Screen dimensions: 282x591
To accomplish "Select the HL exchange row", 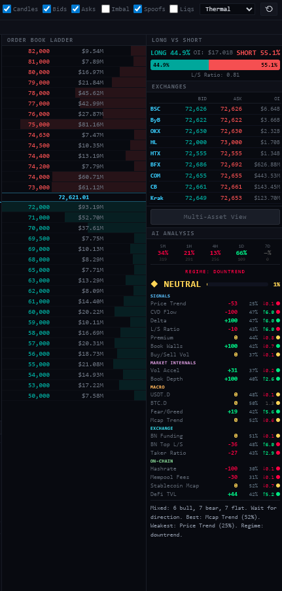I will (x=215, y=142).
